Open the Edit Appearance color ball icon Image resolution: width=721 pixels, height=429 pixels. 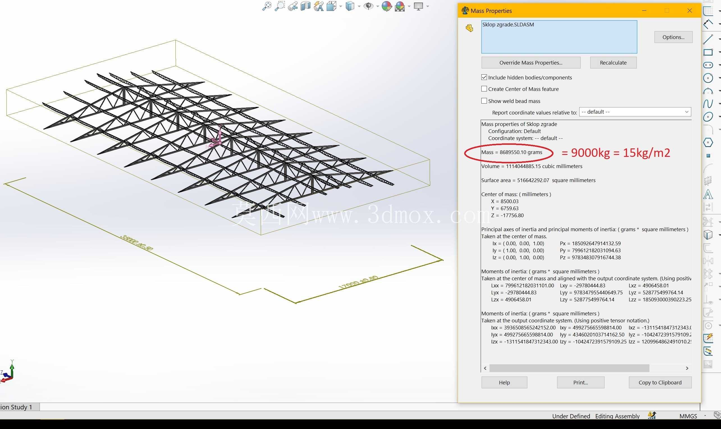tap(386, 6)
